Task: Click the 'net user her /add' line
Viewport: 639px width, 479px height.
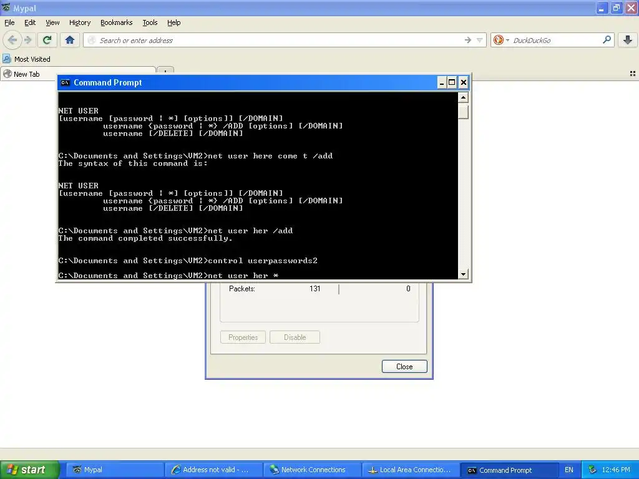Action: 175,231
